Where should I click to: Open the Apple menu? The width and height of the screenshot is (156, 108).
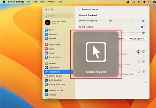point(4,2)
